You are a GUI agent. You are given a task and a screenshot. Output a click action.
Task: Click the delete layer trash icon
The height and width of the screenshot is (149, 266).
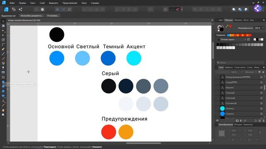pos(264,120)
